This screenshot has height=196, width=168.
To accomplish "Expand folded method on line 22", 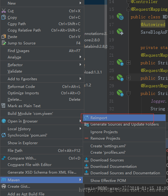I will [128, 62].
